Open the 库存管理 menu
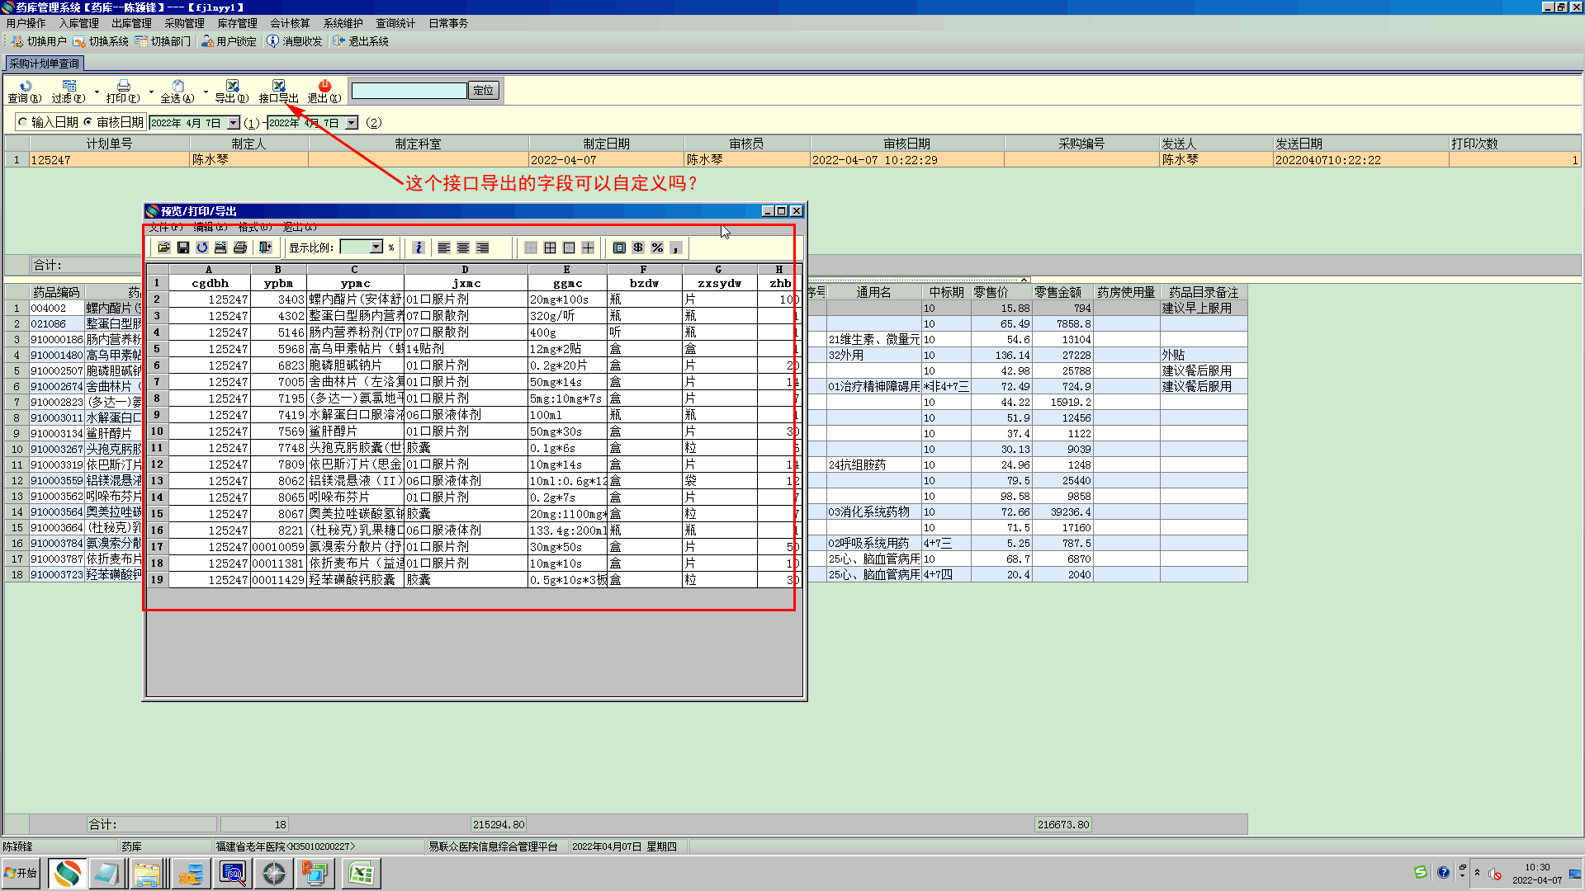The height and width of the screenshot is (891, 1585). [237, 23]
